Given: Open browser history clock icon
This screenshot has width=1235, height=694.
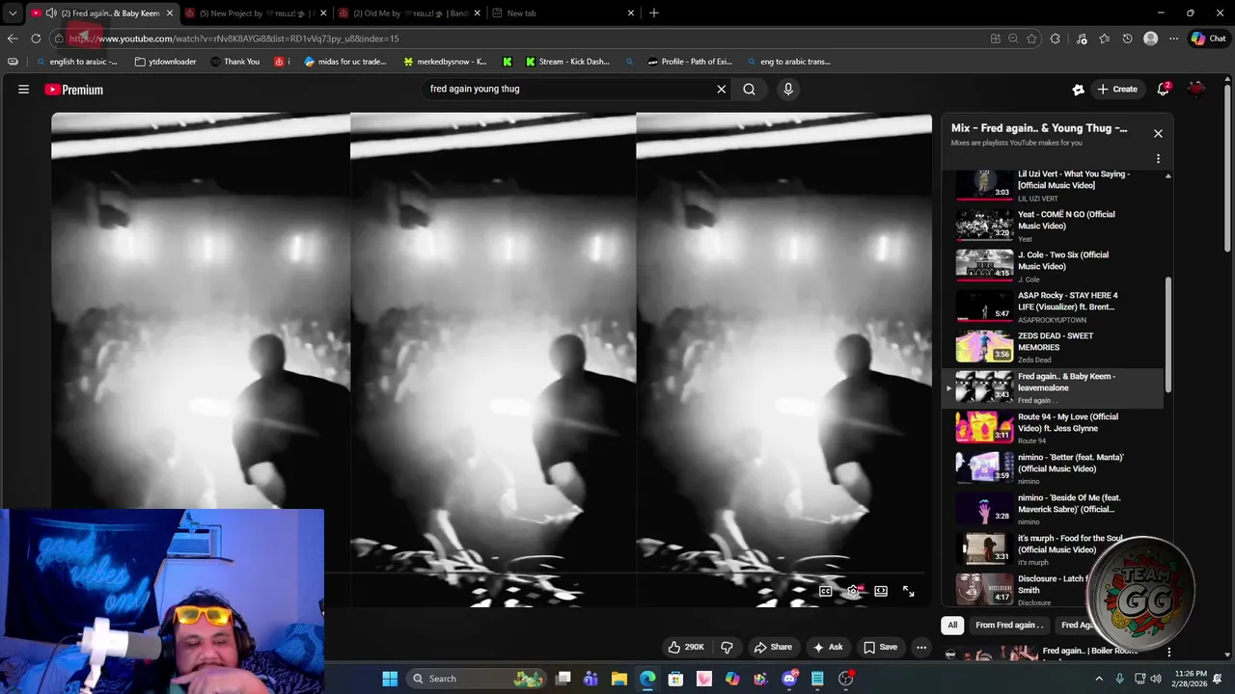Looking at the screenshot, I should [x=1127, y=39].
